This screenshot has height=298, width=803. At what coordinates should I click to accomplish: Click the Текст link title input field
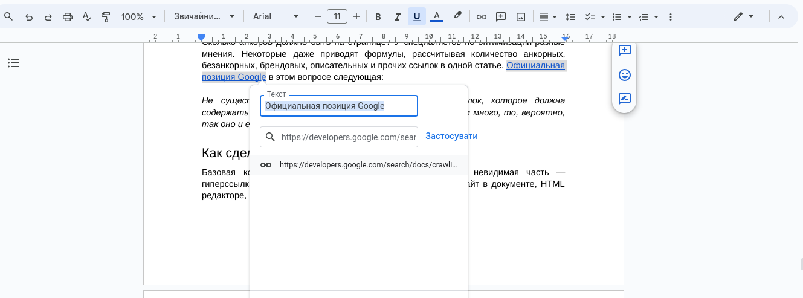pyautogui.click(x=339, y=106)
